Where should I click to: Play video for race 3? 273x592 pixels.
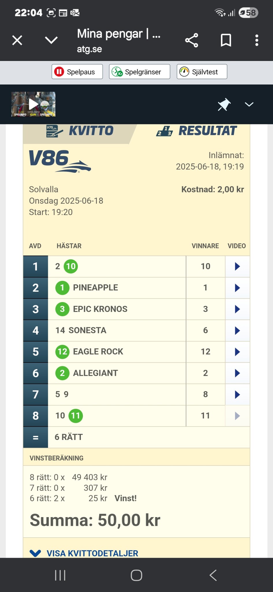[x=237, y=309]
